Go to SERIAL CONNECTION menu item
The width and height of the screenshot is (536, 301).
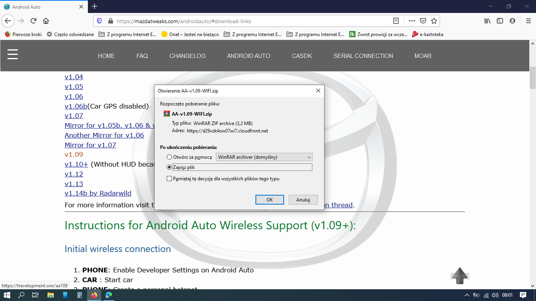(x=363, y=56)
